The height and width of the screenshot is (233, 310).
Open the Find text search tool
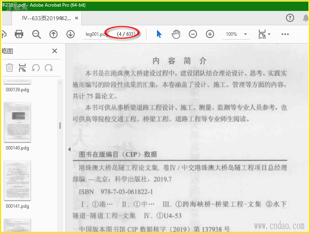pos(36,34)
